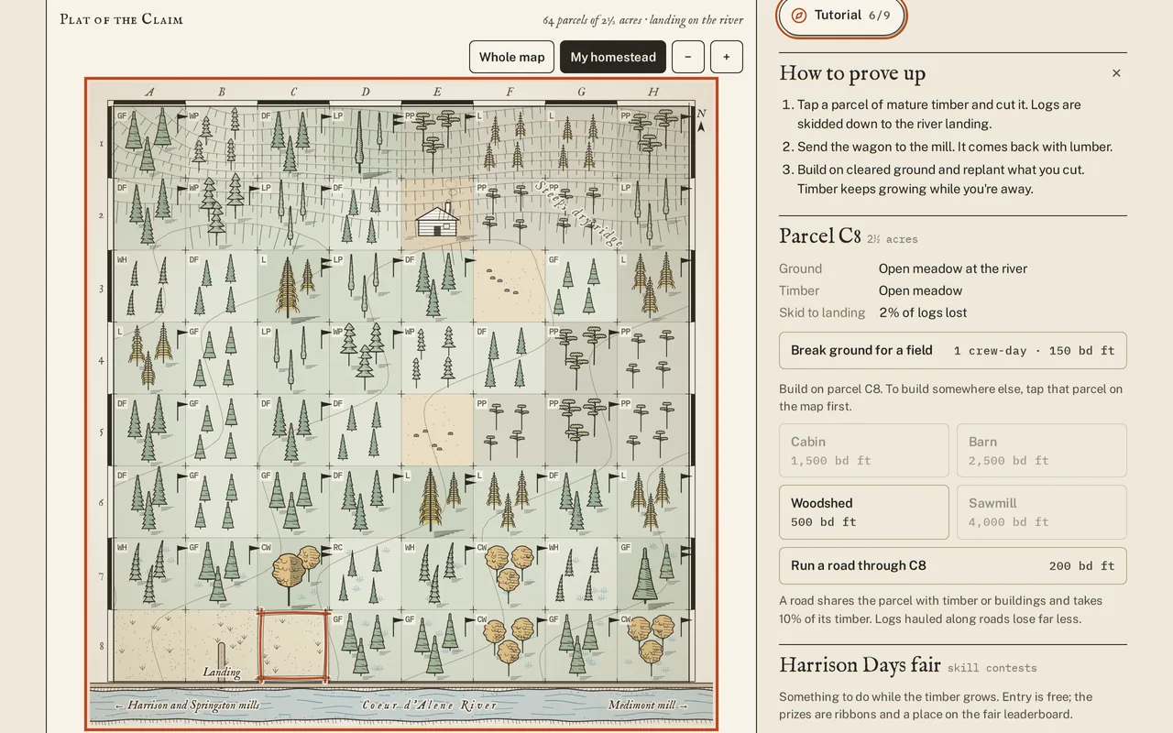Close the How to prove up panel
This screenshot has width=1173, height=733.
click(x=1116, y=73)
